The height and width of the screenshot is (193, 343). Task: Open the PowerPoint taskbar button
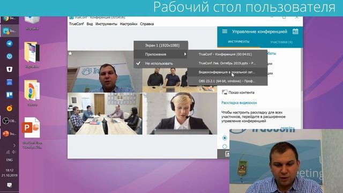[9, 133]
